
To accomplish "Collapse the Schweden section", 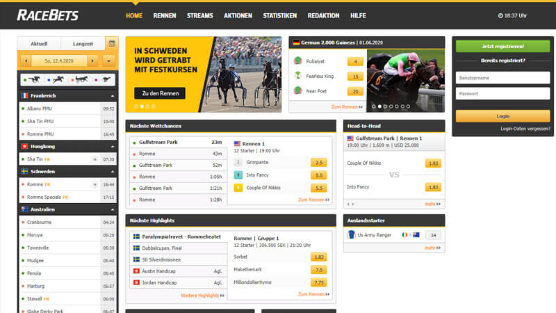I will point(113,171).
